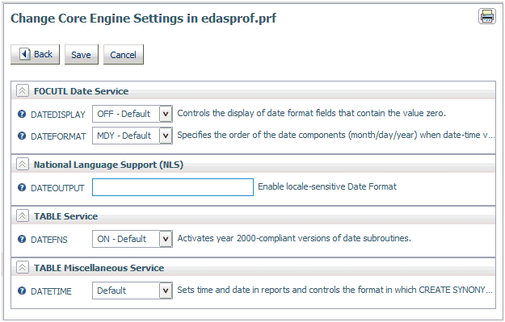
Task: Click the Cancel button
Action: 124,55
